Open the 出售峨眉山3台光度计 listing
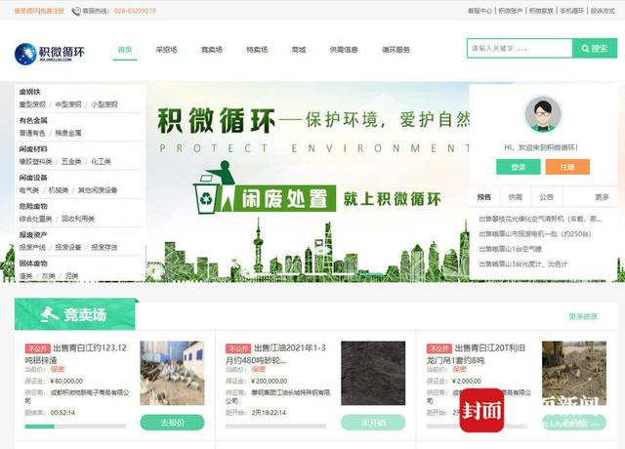 [523, 264]
